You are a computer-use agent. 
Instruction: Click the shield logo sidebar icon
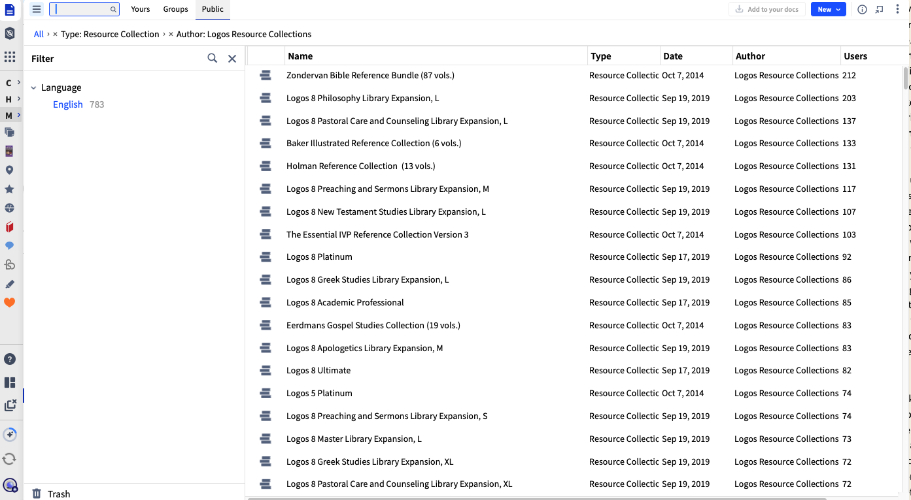[10, 33]
